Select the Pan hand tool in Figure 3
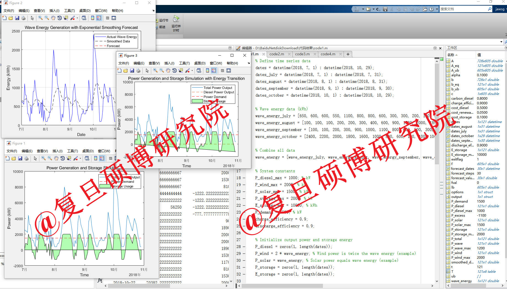 [168, 71]
